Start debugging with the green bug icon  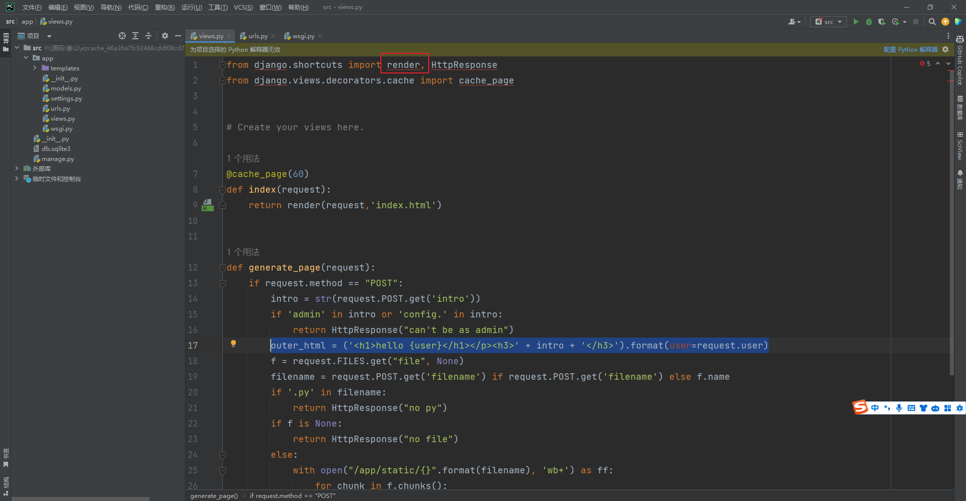[868, 22]
